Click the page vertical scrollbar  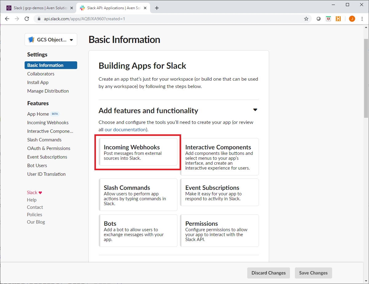tap(366, 78)
